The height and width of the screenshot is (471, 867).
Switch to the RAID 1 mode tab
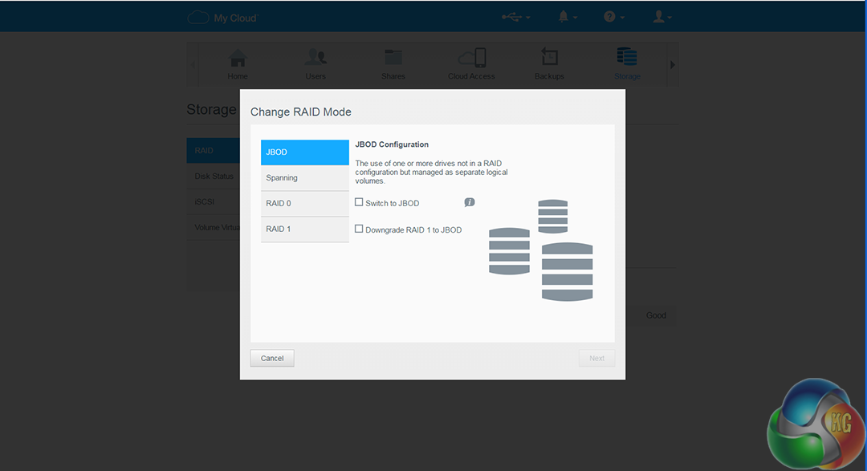tap(305, 229)
